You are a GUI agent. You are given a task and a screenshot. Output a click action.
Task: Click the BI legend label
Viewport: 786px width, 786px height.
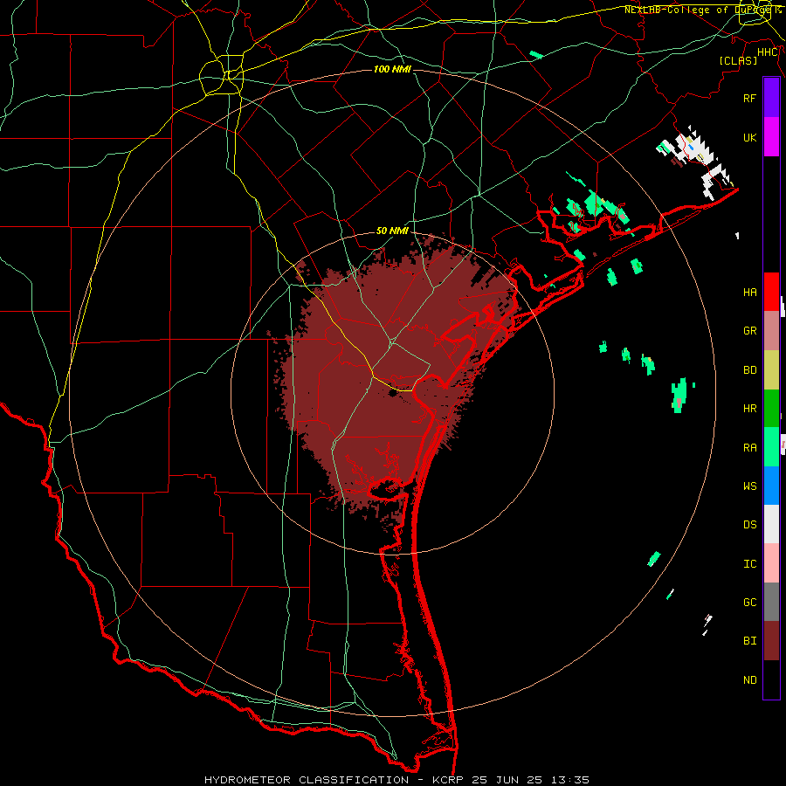click(x=749, y=641)
